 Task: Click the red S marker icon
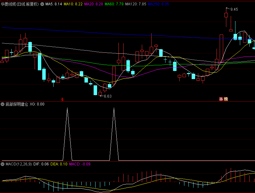pos(62,99)
